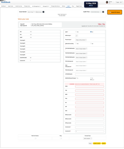Viewport: 124px width, 149px height.
Task: Click the Audit Time field
Action: 96,12
